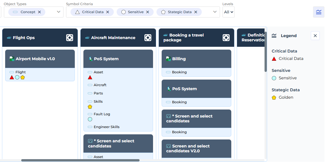
Task: Remove the Concept object type chip
Action: pos(39,12)
